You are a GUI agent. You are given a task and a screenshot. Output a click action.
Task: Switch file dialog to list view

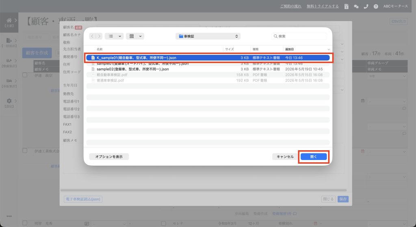111,36
